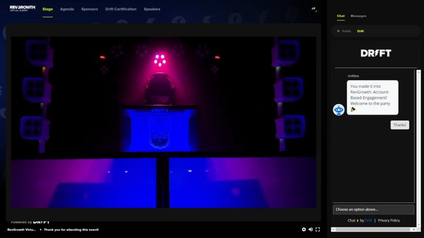Screen dimensions: 424x238
Task: Open the Agenda tab
Action: (67, 9)
